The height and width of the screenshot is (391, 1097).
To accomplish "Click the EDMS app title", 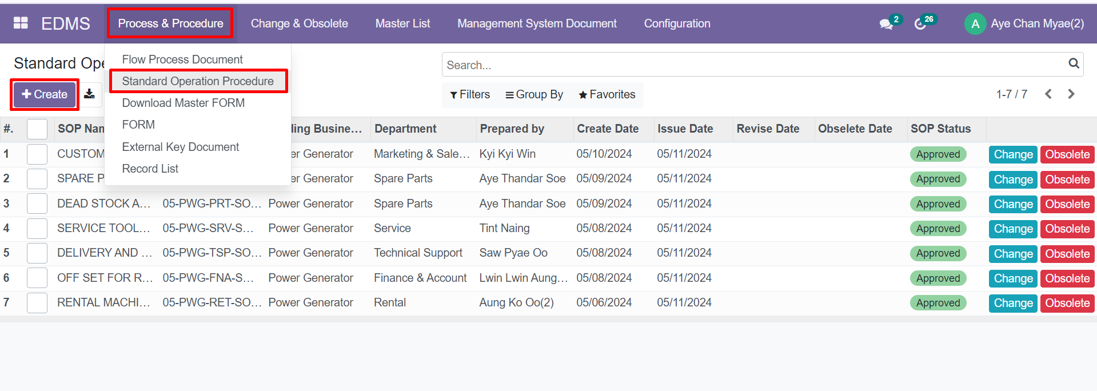I will point(66,23).
